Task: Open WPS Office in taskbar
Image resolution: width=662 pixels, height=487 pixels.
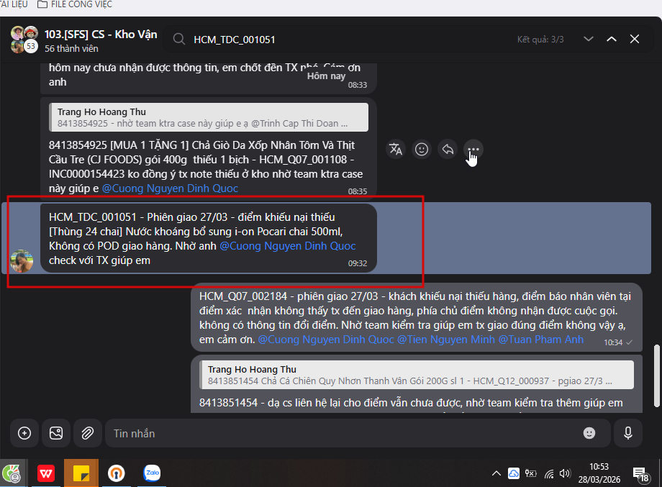Action: (x=45, y=473)
